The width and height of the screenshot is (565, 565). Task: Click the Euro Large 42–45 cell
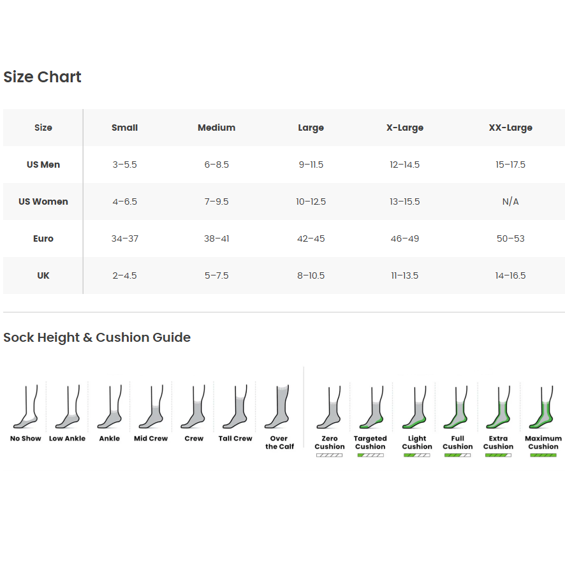tap(311, 238)
